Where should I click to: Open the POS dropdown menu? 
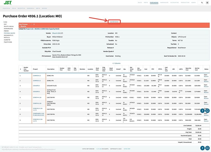point(14,8)
